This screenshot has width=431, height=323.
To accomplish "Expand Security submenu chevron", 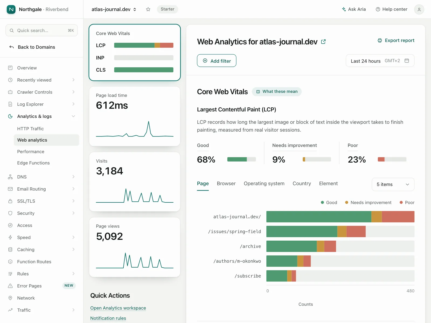I will tap(74, 213).
